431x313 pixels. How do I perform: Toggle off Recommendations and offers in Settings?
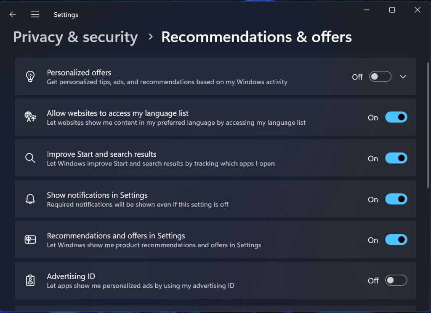(396, 239)
